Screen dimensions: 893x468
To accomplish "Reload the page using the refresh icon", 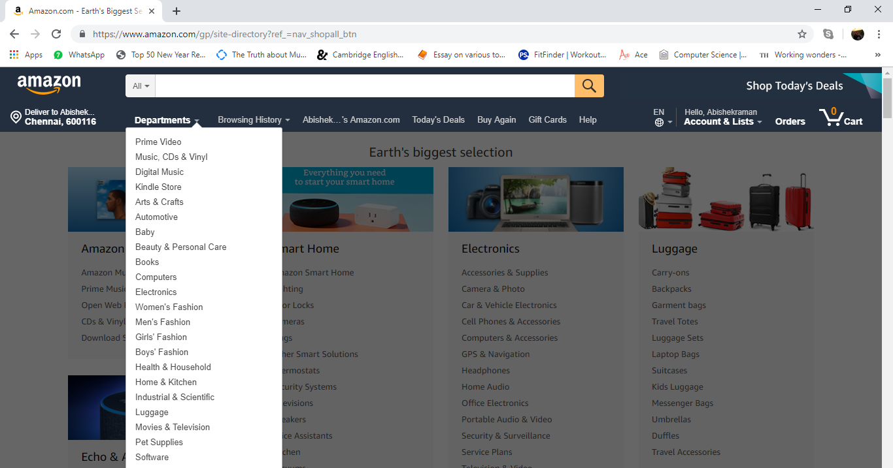I will tap(56, 34).
